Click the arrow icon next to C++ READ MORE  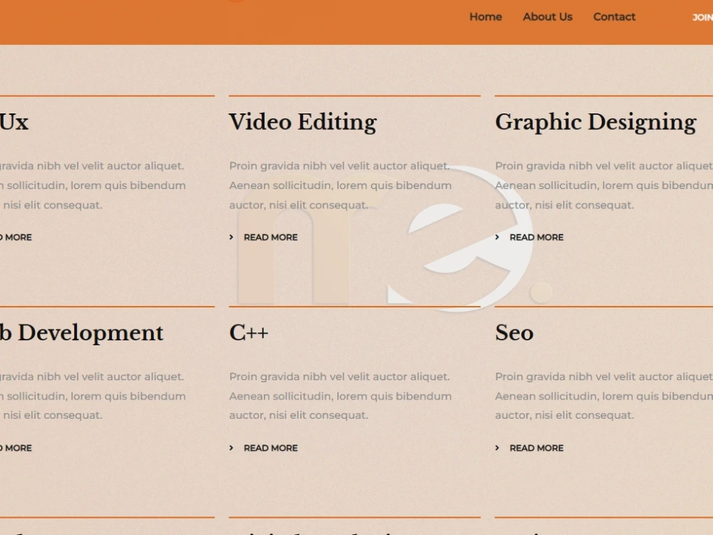(x=231, y=448)
